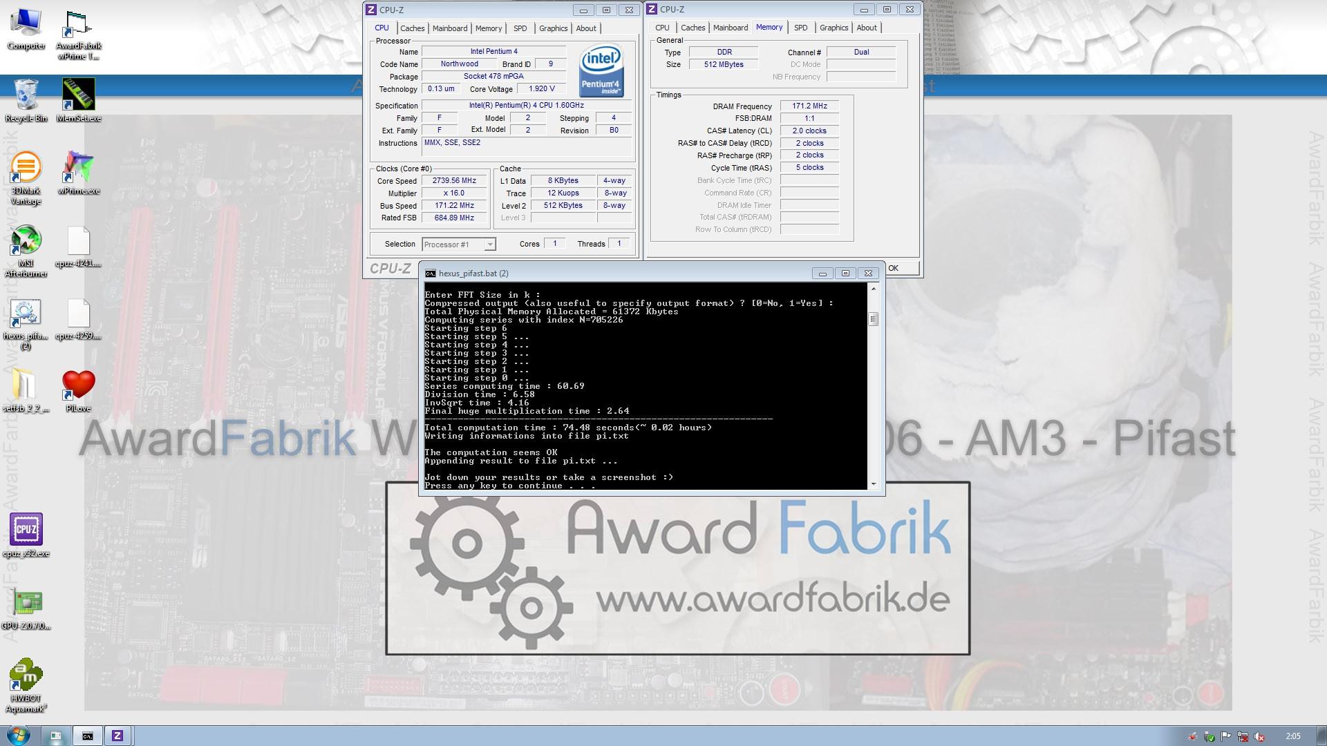Select Memory tab in right CPU-Z window

pyautogui.click(x=769, y=28)
